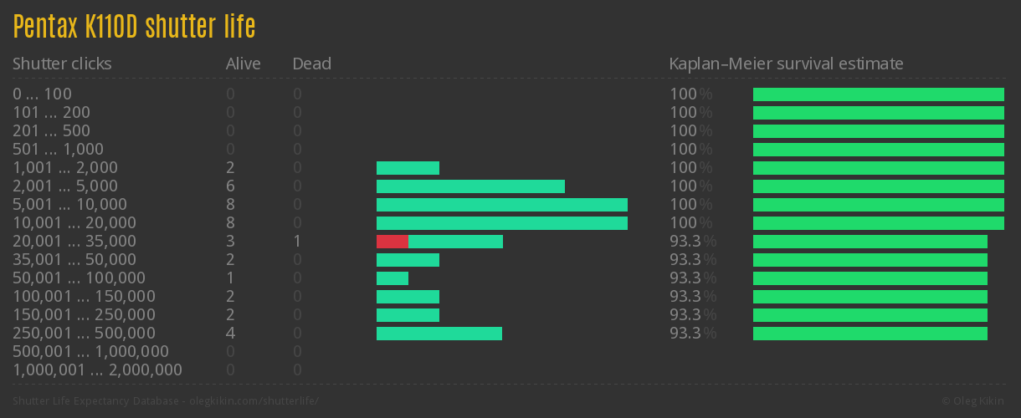Select the "0 … 100" row label
Viewport: 1021px width, 418px height.
coord(42,94)
